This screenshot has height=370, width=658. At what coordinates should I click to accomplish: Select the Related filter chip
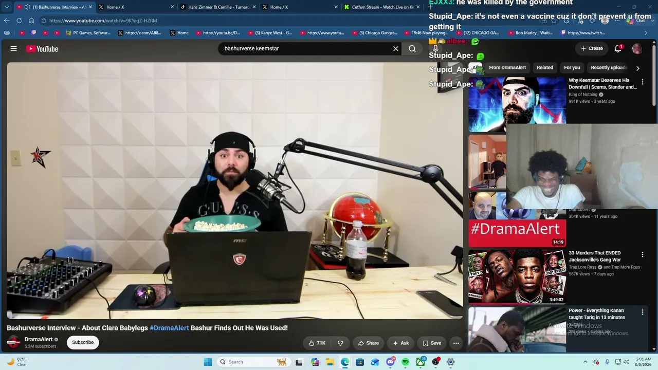point(545,68)
